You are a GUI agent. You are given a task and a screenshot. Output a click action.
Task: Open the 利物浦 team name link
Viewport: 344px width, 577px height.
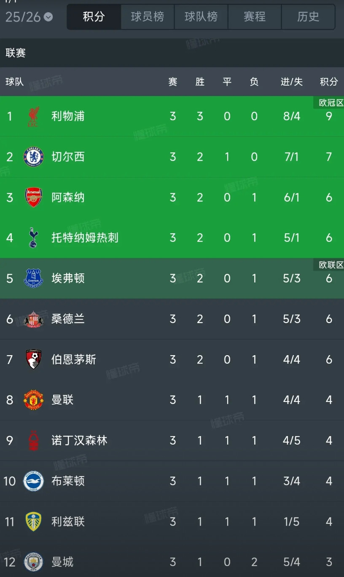[x=68, y=116]
